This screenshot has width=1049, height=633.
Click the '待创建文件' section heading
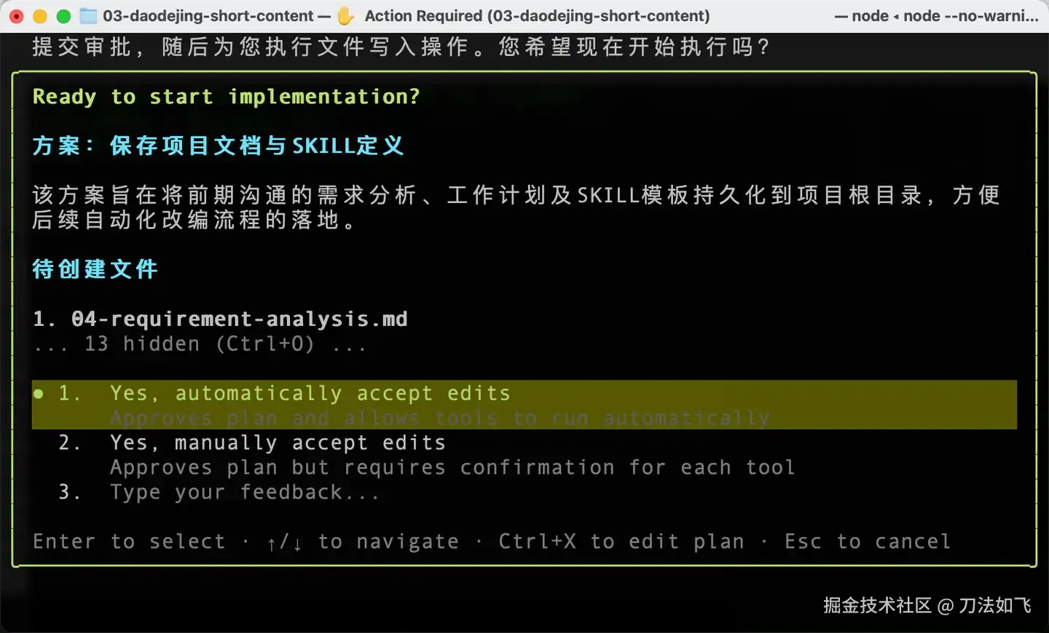click(95, 269)
